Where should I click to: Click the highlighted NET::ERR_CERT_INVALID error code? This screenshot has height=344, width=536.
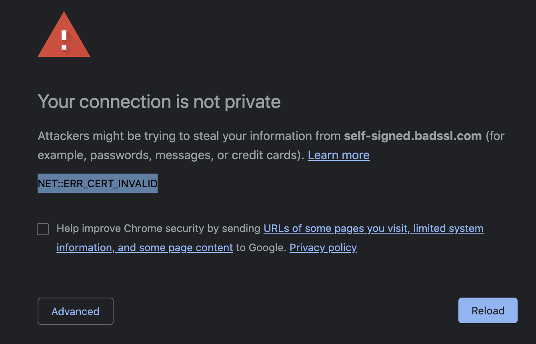(98, 183)
